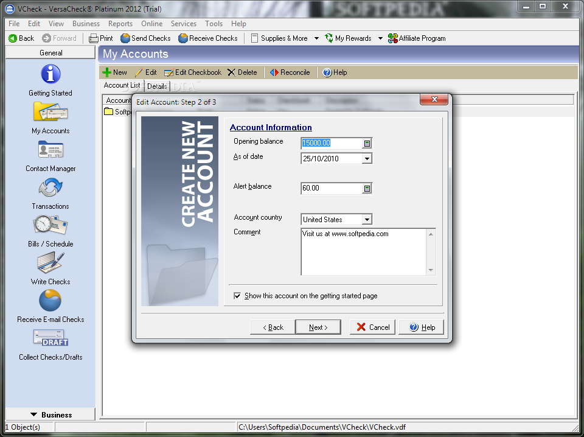The width and height of the screenshot is (584, 437).
Task: Open the File menu
Action: coord(14,24)
